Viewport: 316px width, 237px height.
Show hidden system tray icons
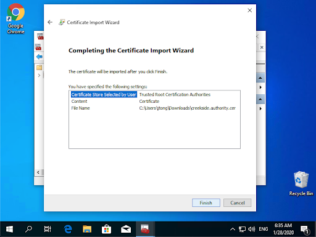pos(233,229)
